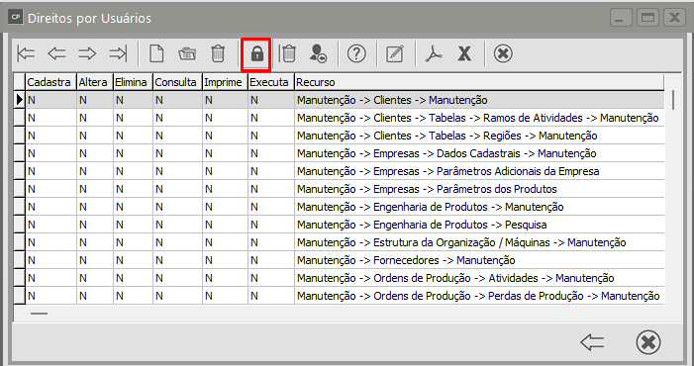Click the padlock rights icon
The height and width of the screenshot is (366, 694).
(x=256, y=54)
